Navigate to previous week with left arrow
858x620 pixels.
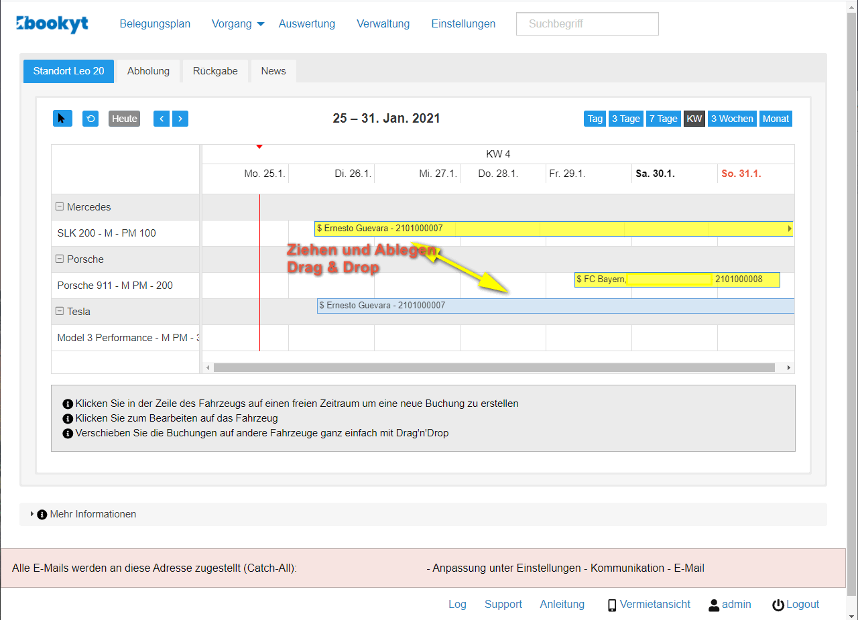coord(161,119)
